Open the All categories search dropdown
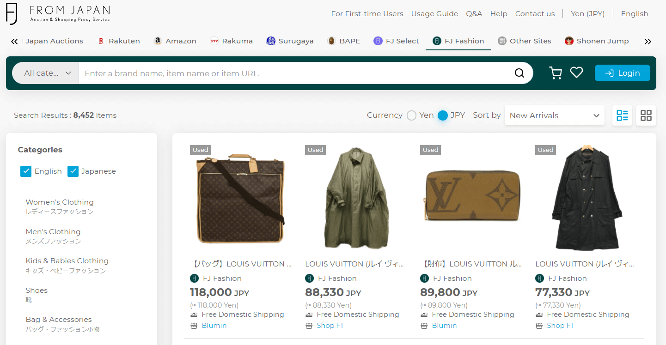666x345 pixels. tap(46, 73)
